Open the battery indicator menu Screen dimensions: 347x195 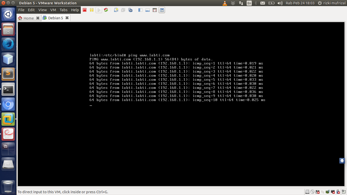click(x=271, y=3)
